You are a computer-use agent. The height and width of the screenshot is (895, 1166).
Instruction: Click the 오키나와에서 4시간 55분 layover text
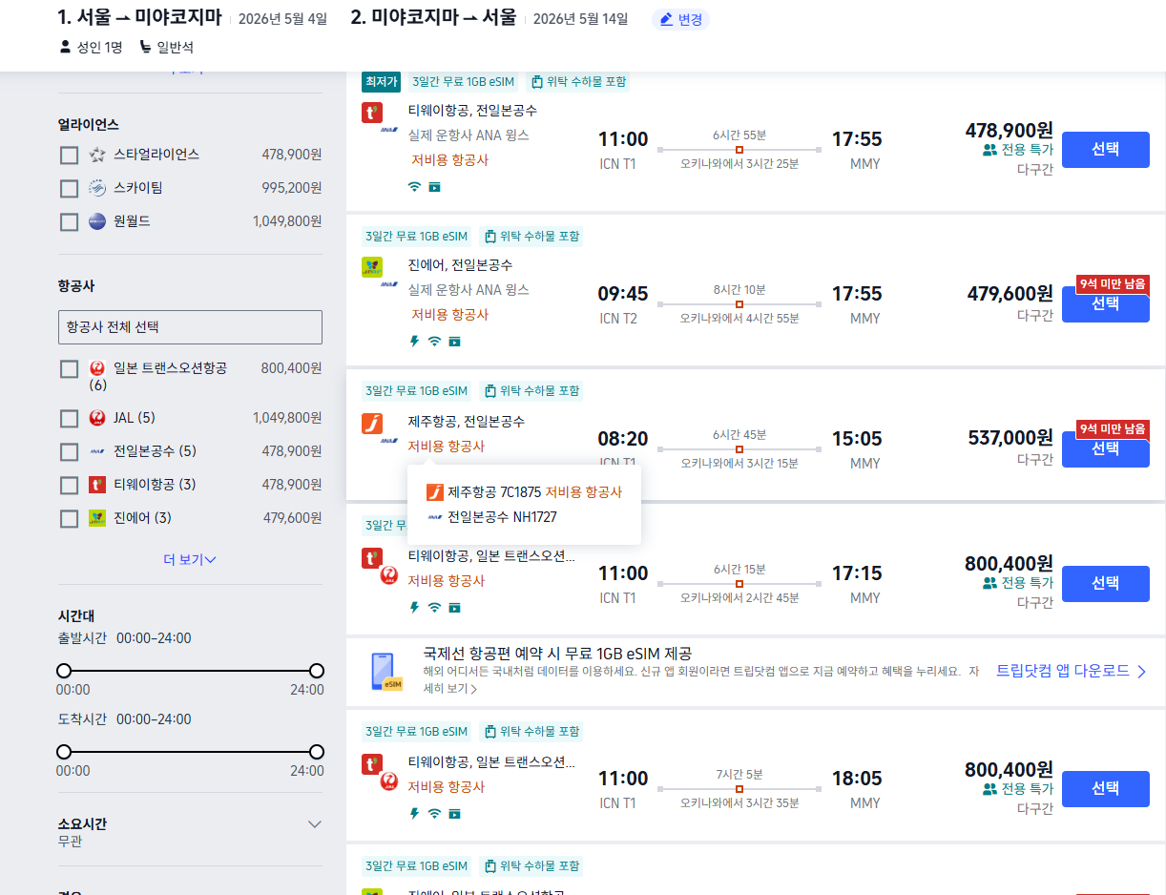(x=739, y=319)
